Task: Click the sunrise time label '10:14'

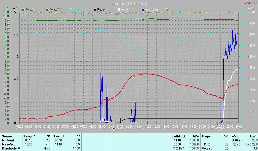Action: (118, 129)
